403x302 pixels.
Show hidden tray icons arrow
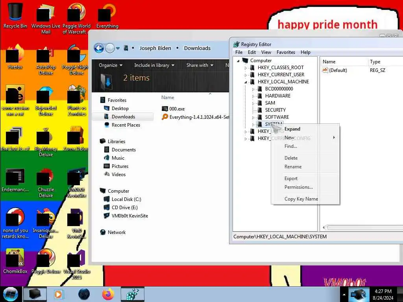pos(344,295)
